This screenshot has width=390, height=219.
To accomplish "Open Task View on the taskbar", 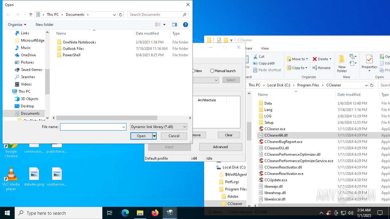I will (110, 213).
